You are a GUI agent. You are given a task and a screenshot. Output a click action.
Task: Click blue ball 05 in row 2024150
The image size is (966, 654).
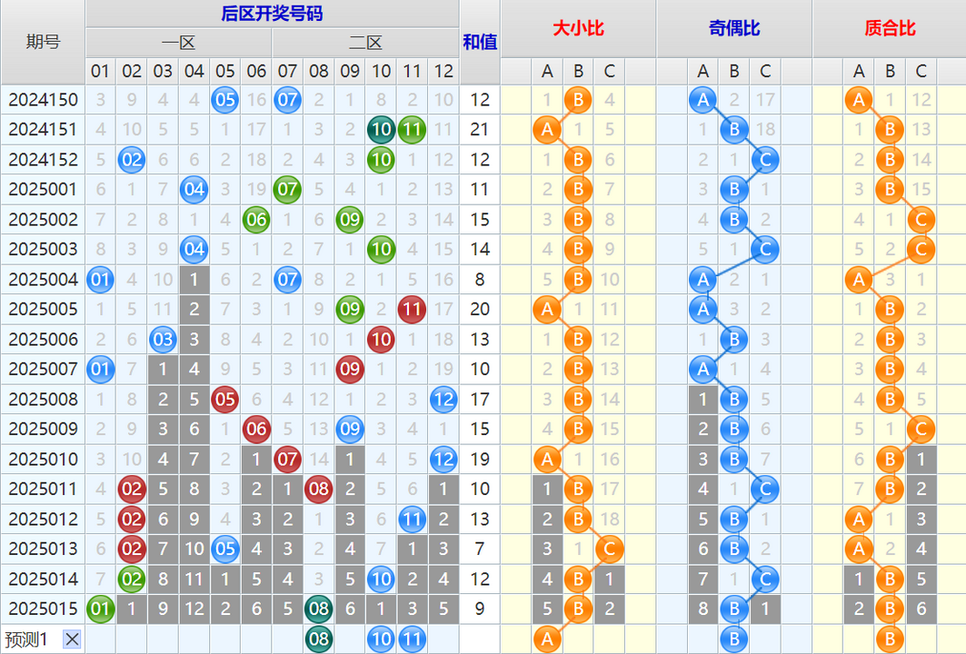pos(224,100)
